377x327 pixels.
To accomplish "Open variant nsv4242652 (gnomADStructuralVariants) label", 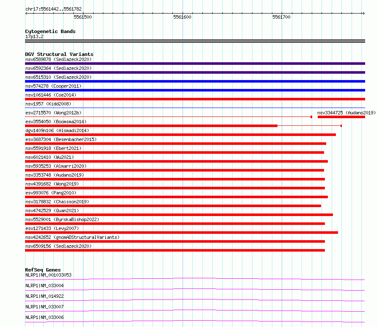I will 72,237.
